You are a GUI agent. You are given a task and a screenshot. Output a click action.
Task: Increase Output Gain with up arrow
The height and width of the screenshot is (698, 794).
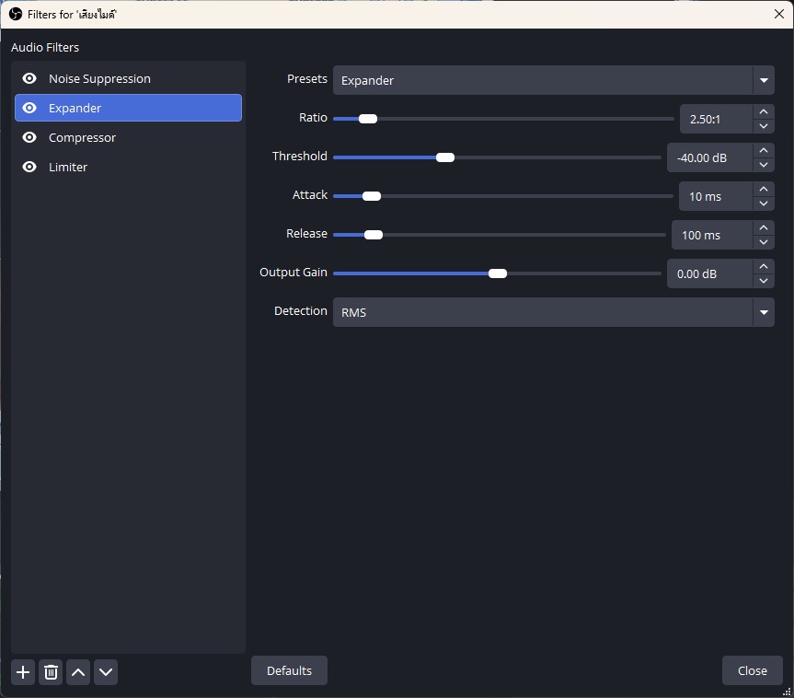pyautogui.click(x=764, y=267)
